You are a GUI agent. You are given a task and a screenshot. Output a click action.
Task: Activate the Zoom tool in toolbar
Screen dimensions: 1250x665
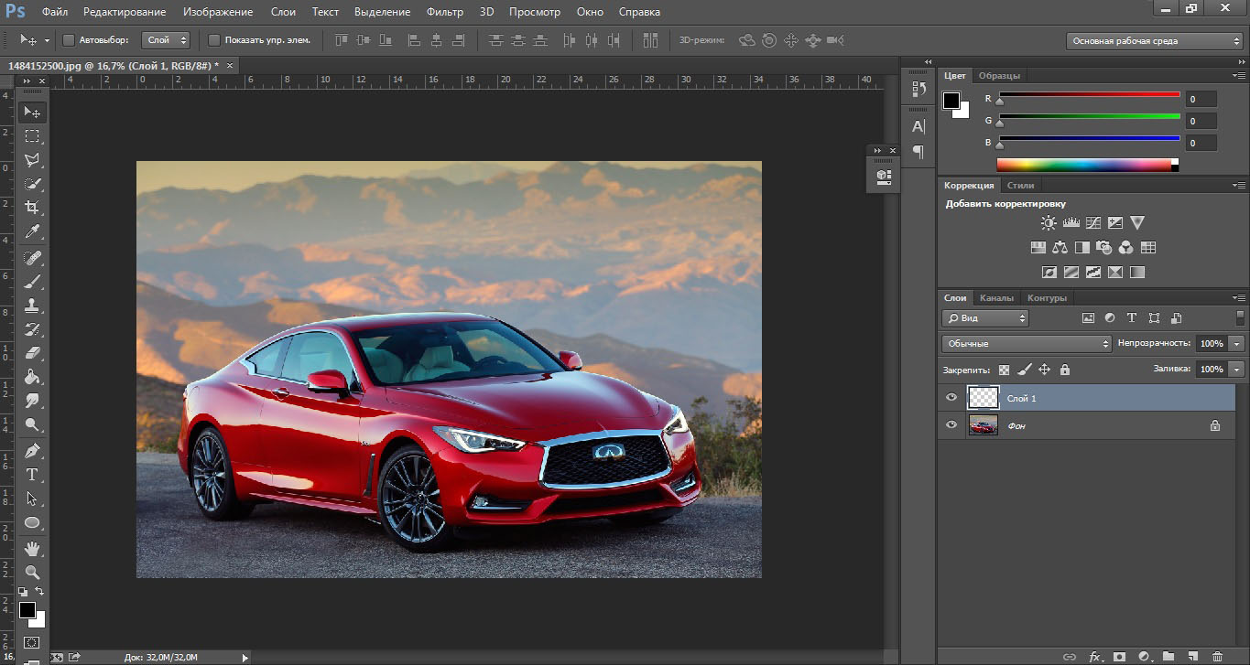pyautogui.click(x=32, y=573)
